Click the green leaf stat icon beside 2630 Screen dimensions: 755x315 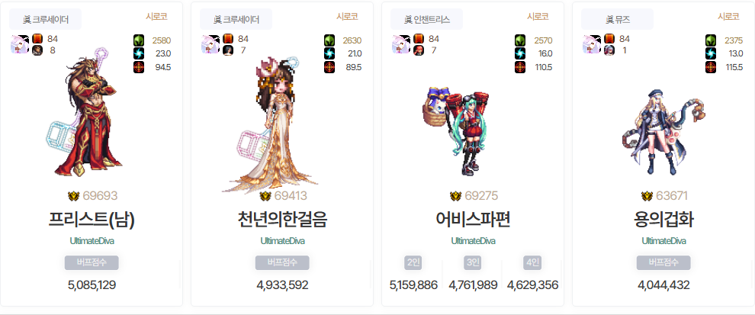329,40
